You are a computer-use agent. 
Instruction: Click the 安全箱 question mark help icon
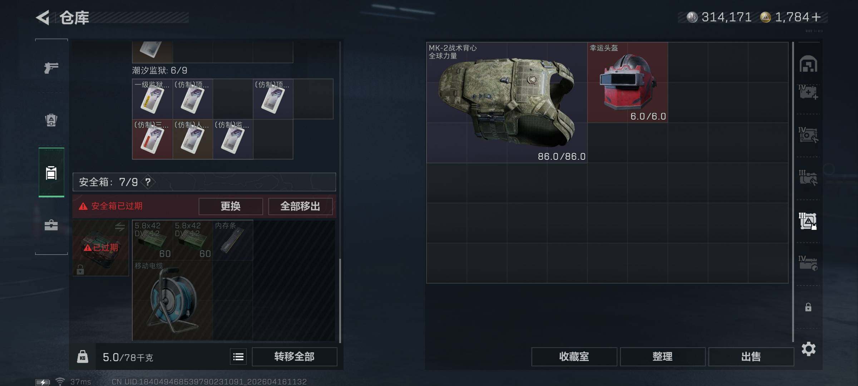click(x=148, y=182)
